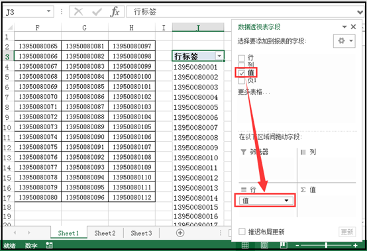Click next sheet navigation arrow

[29, 232]
